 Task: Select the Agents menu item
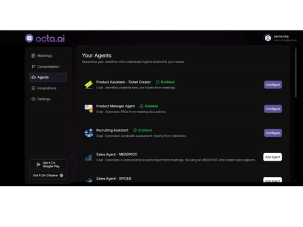pos(48,77)
